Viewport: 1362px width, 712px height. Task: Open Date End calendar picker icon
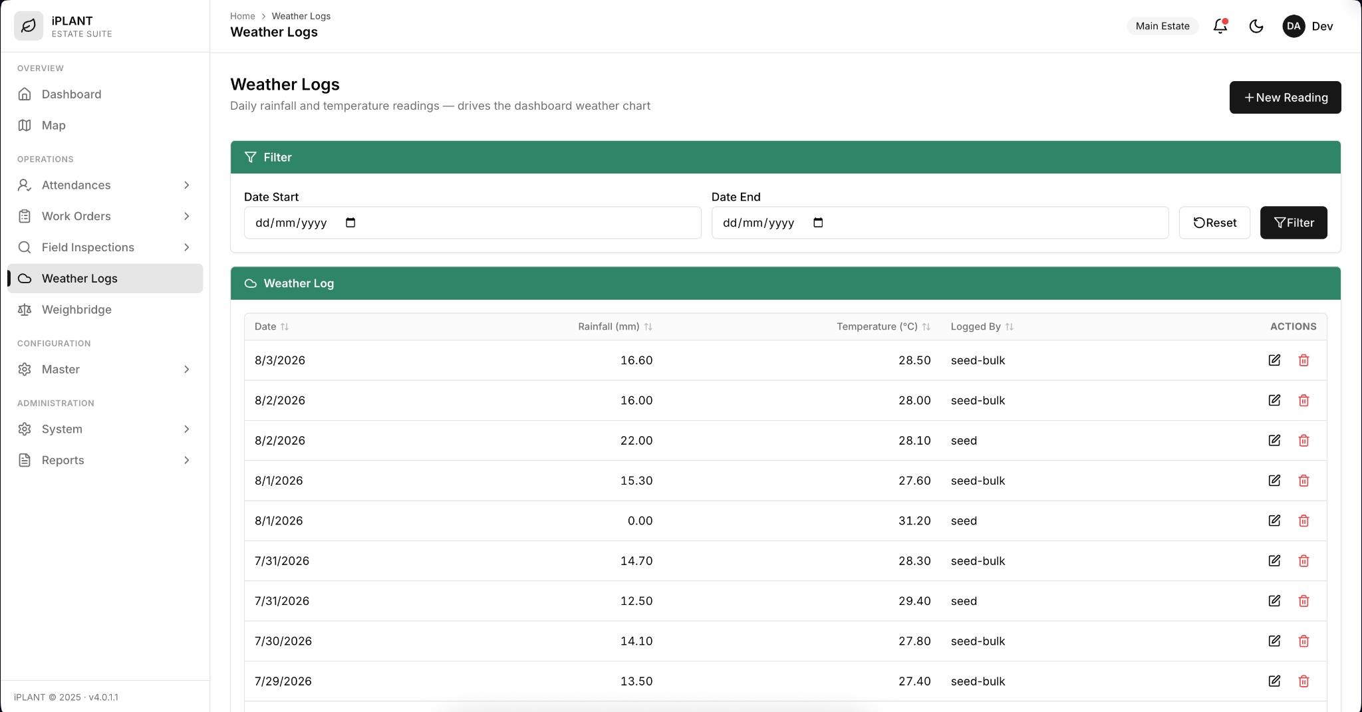point(818,223)
